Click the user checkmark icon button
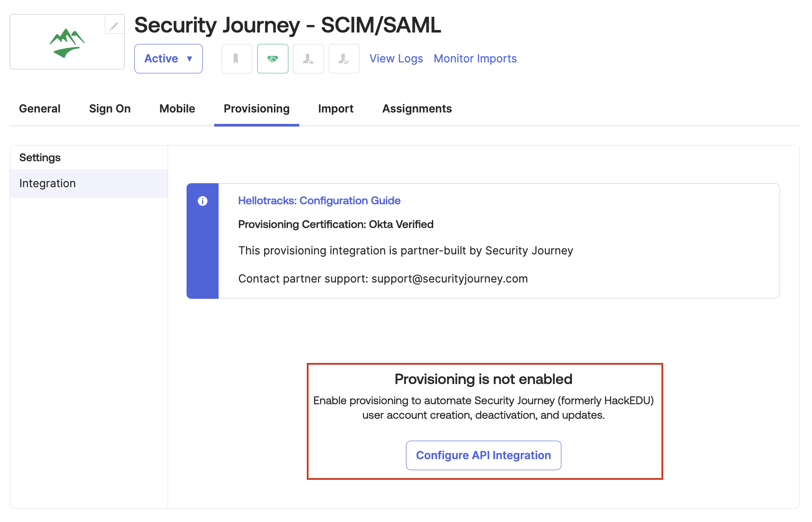 pos(344,58)
